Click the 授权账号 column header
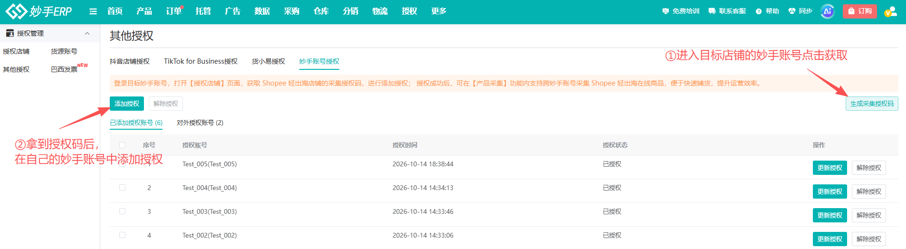Image resolution: width=906 pixels, height=249 pixels. click(195, 145)
